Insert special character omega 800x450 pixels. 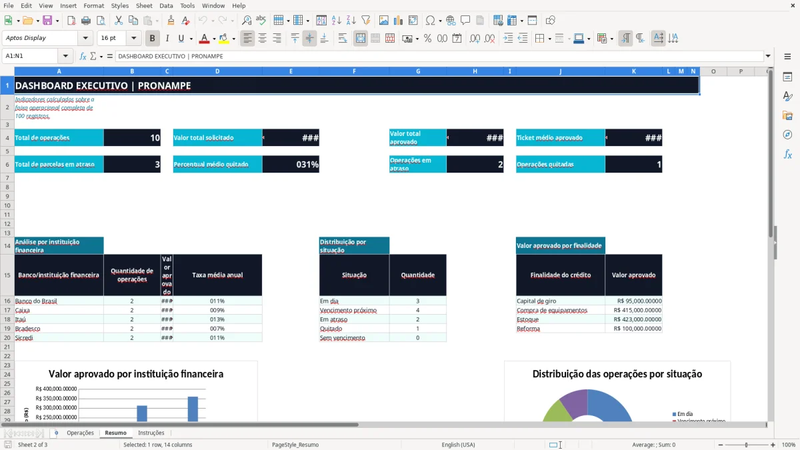tap(430, 21)
